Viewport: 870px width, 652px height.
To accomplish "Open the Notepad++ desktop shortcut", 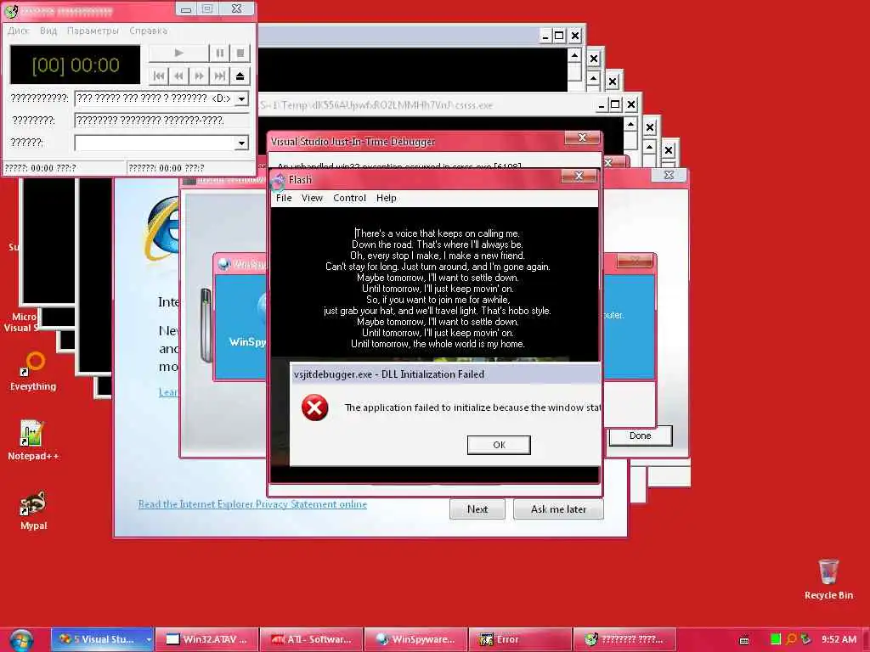I will [x=33, y=441].
